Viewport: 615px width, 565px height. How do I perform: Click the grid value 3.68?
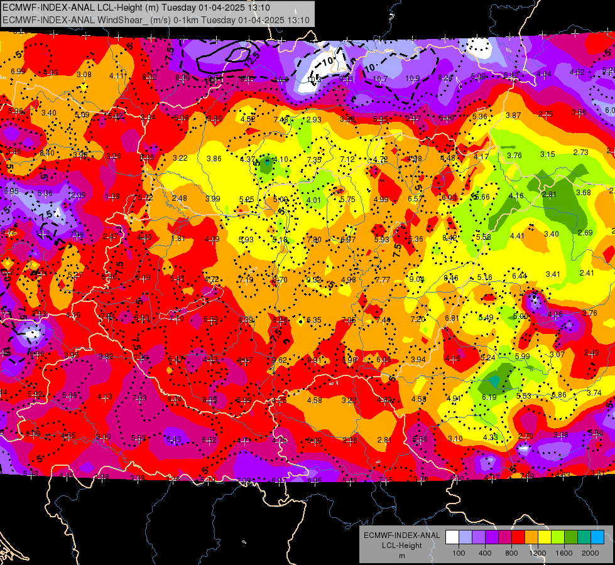point(584,193)
